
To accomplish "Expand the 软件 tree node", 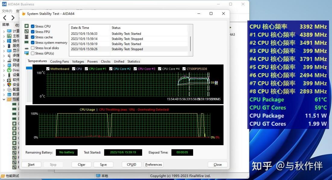I will point(4,80).
